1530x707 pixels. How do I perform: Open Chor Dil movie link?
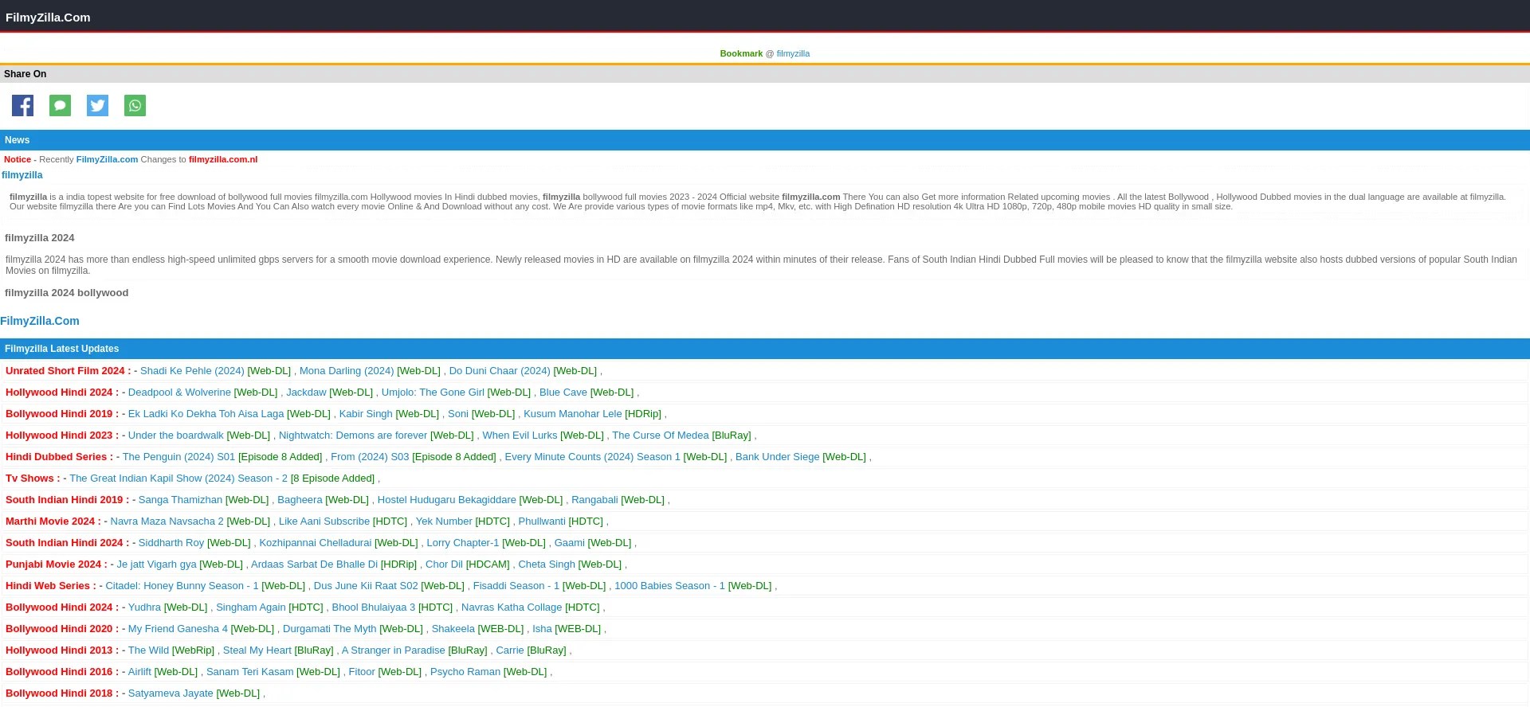444,564
